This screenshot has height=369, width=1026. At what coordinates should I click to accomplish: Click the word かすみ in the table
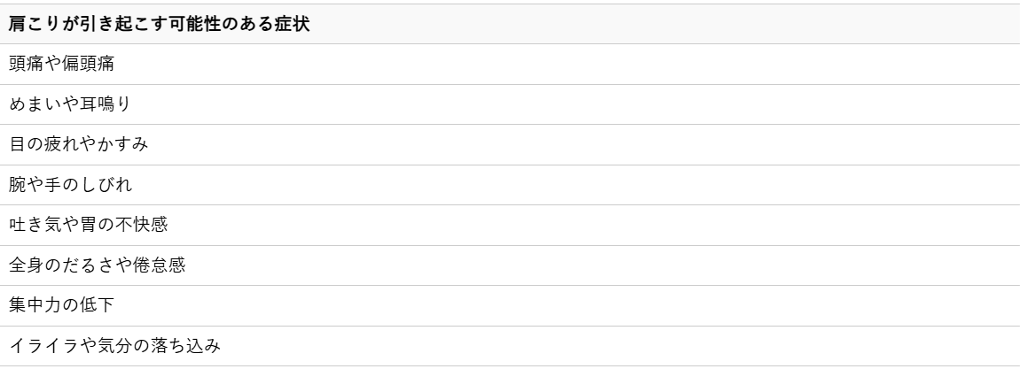(x=122, y=144)
